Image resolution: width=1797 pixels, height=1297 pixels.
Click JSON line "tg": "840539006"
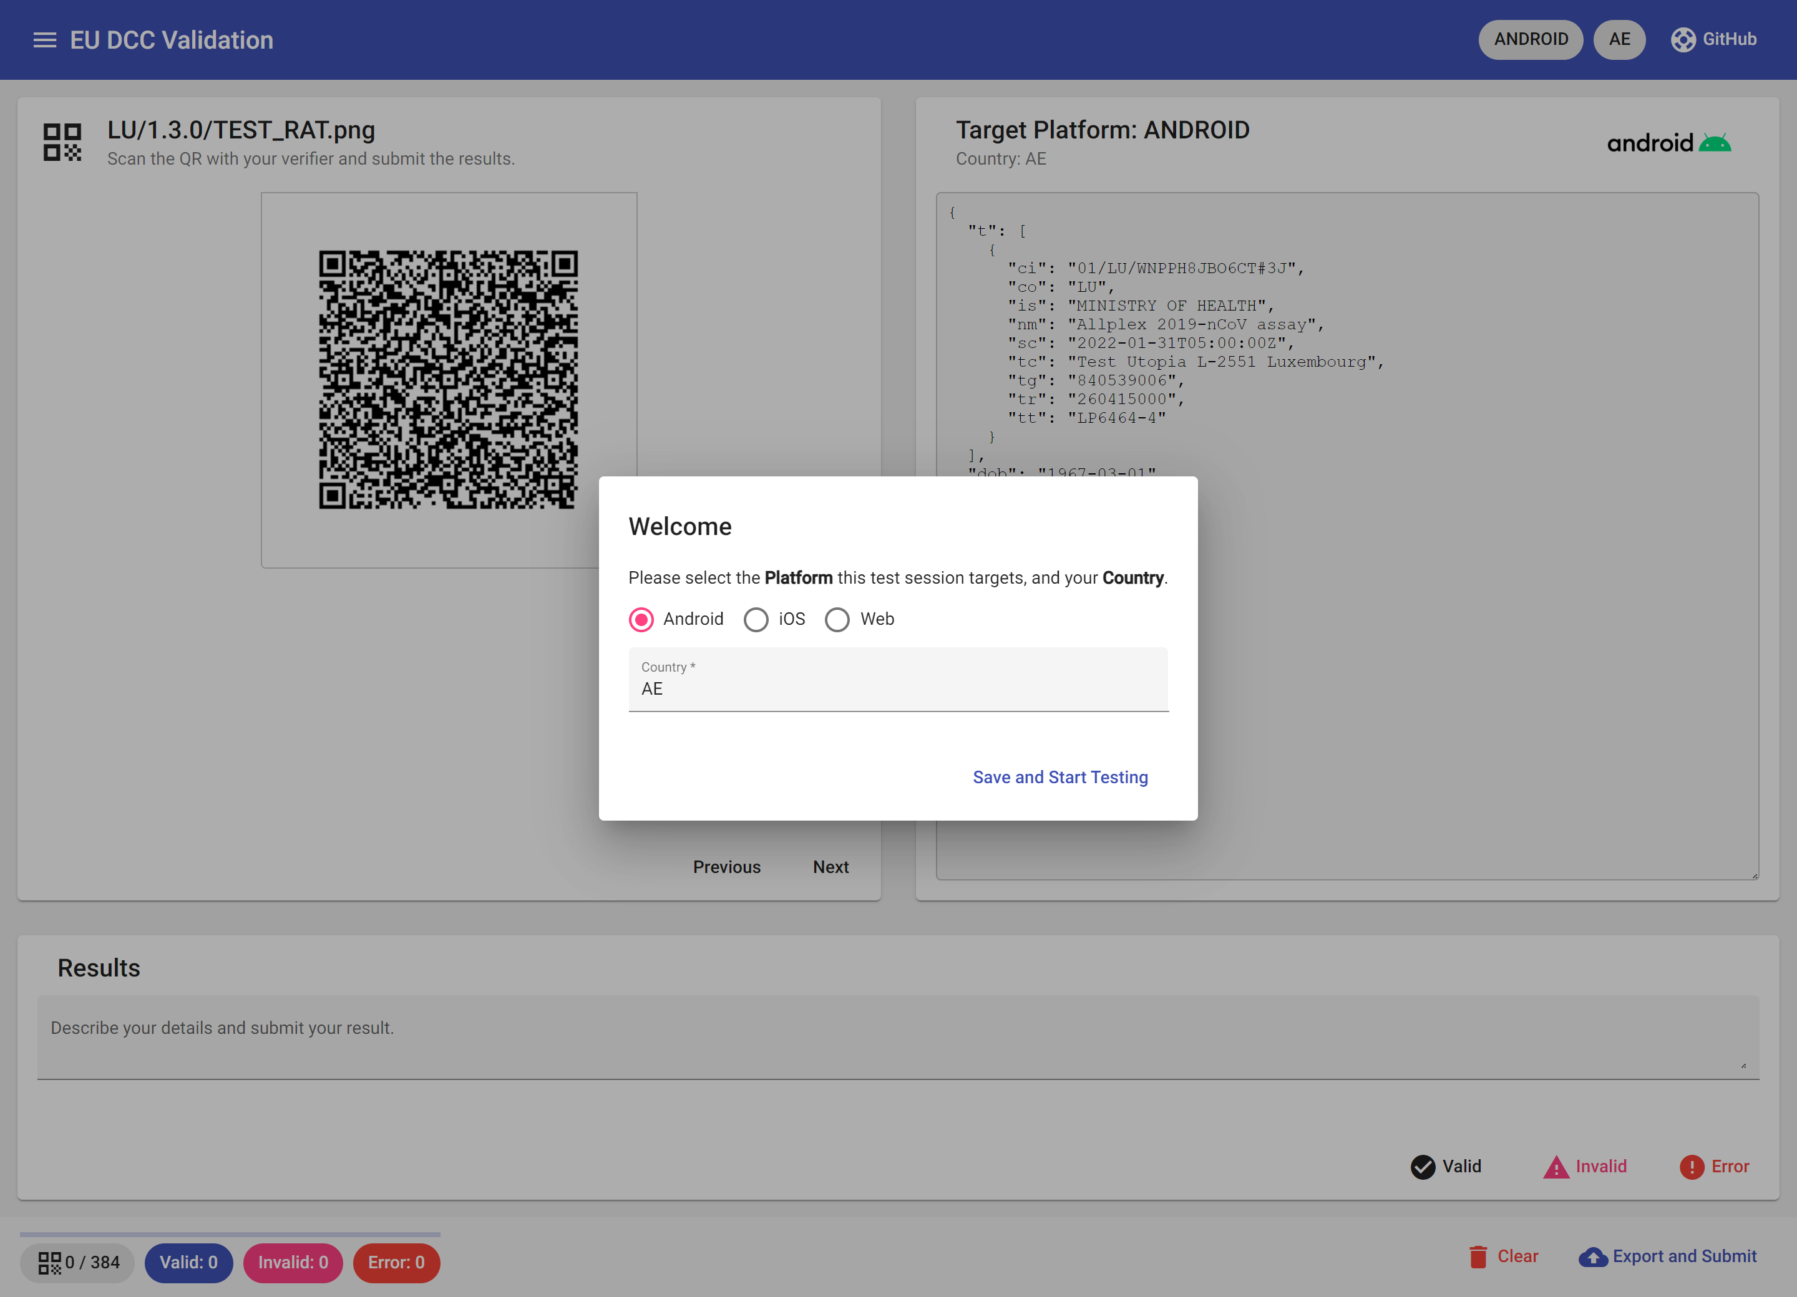click(x=1096, y=381)
